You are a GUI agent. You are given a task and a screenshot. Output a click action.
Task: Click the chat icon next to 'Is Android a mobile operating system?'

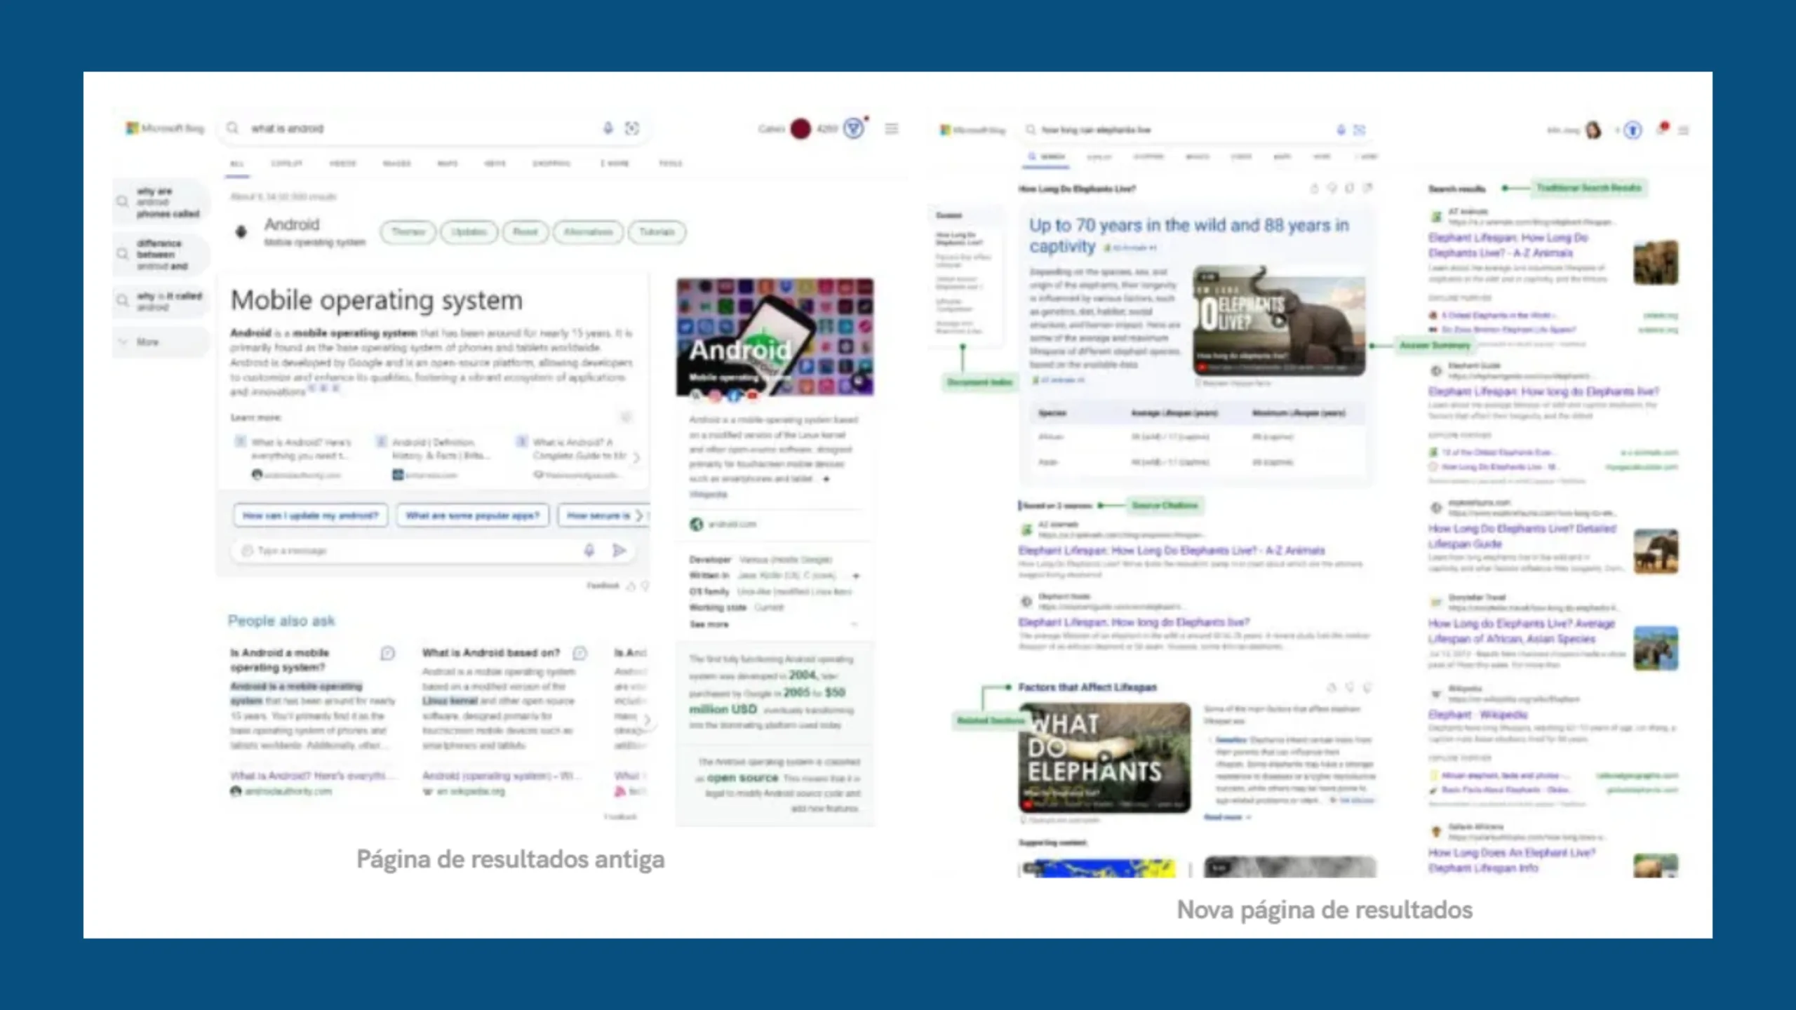387,654
